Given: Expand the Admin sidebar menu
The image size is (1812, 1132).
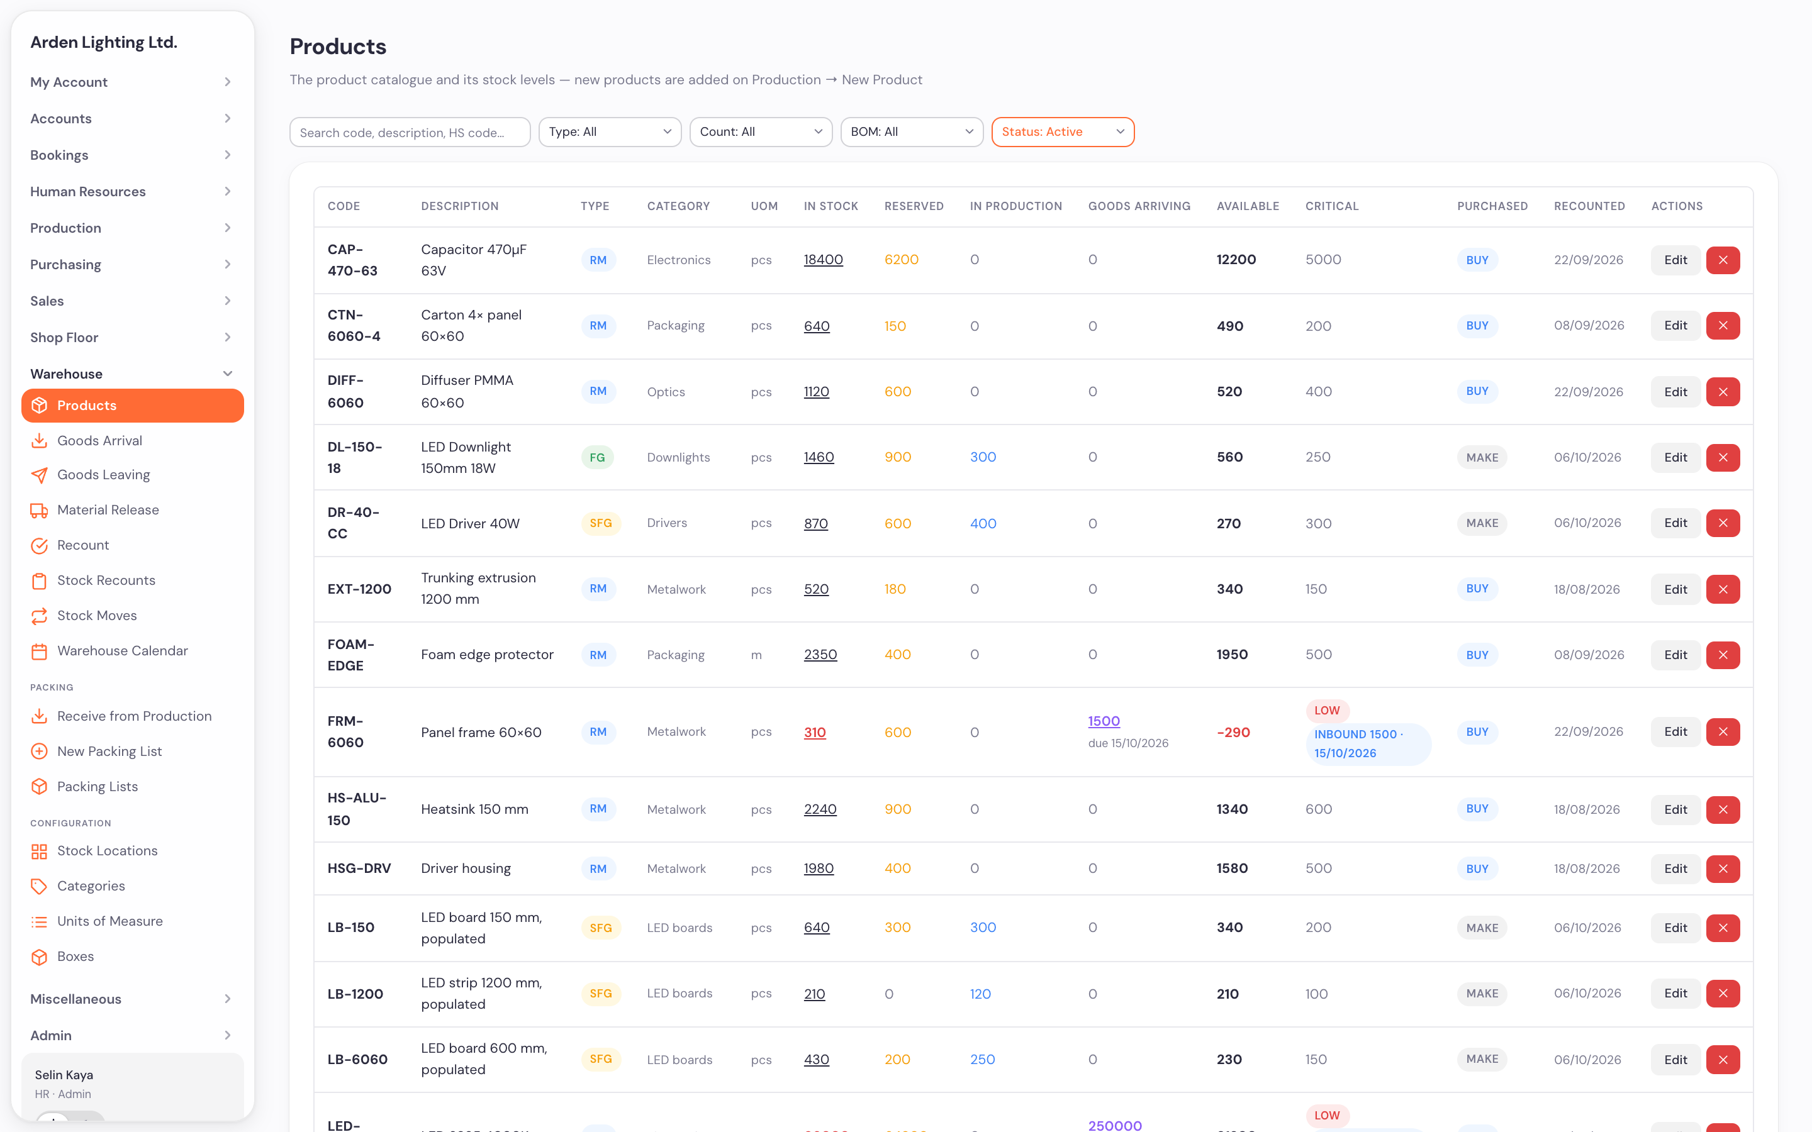Looking at the screenshot, I should 131,1035.
